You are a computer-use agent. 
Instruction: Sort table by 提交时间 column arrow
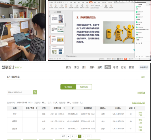(x=64, y=108)
